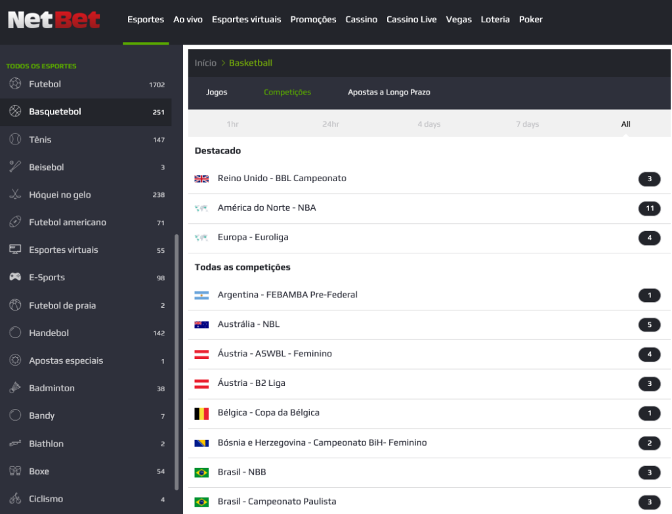The image size is (672, 514).
Task: Click the E-Sports gamepad icon
Action: pyautogui.click(x=15, y=277)
